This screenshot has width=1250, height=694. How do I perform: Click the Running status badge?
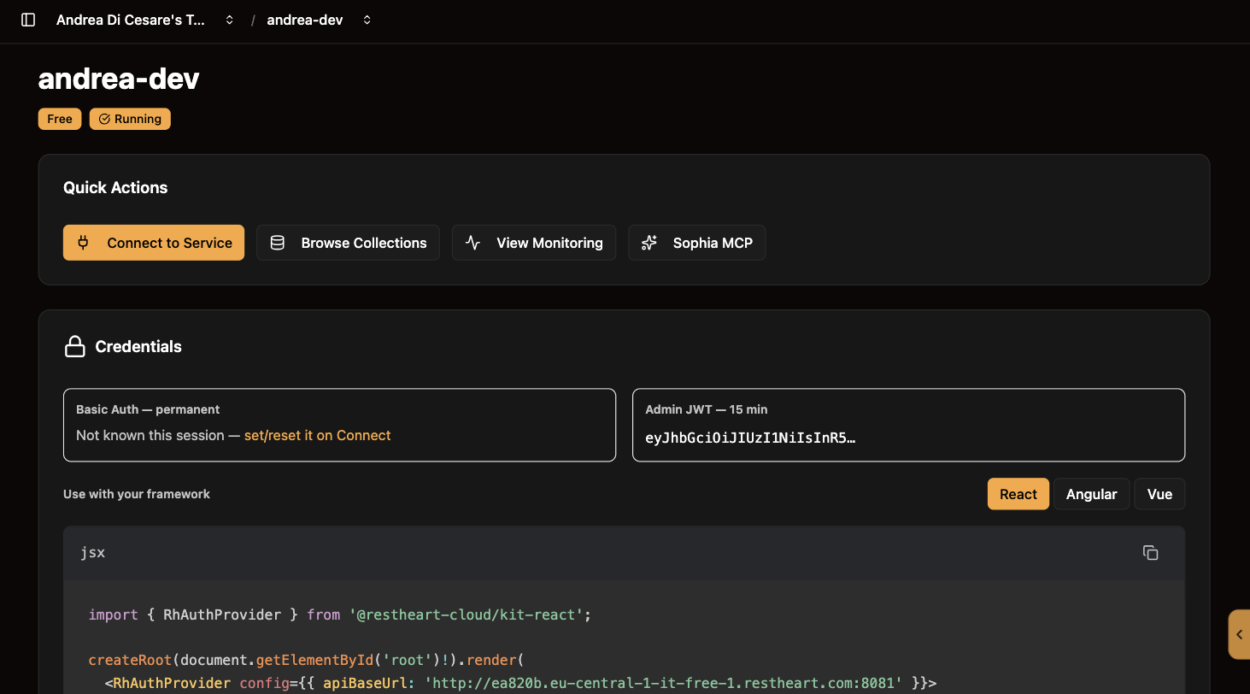coord(130,119)
